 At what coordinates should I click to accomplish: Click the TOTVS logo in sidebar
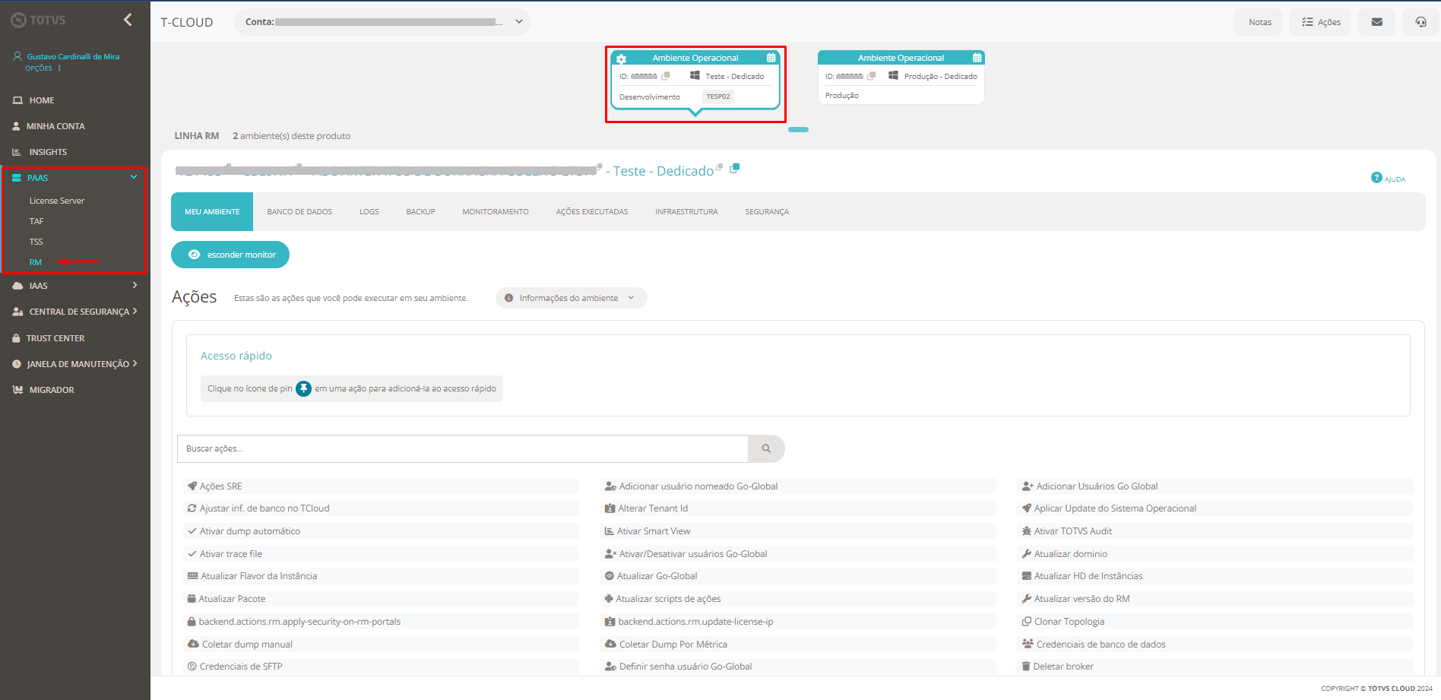tap(38, 21)
